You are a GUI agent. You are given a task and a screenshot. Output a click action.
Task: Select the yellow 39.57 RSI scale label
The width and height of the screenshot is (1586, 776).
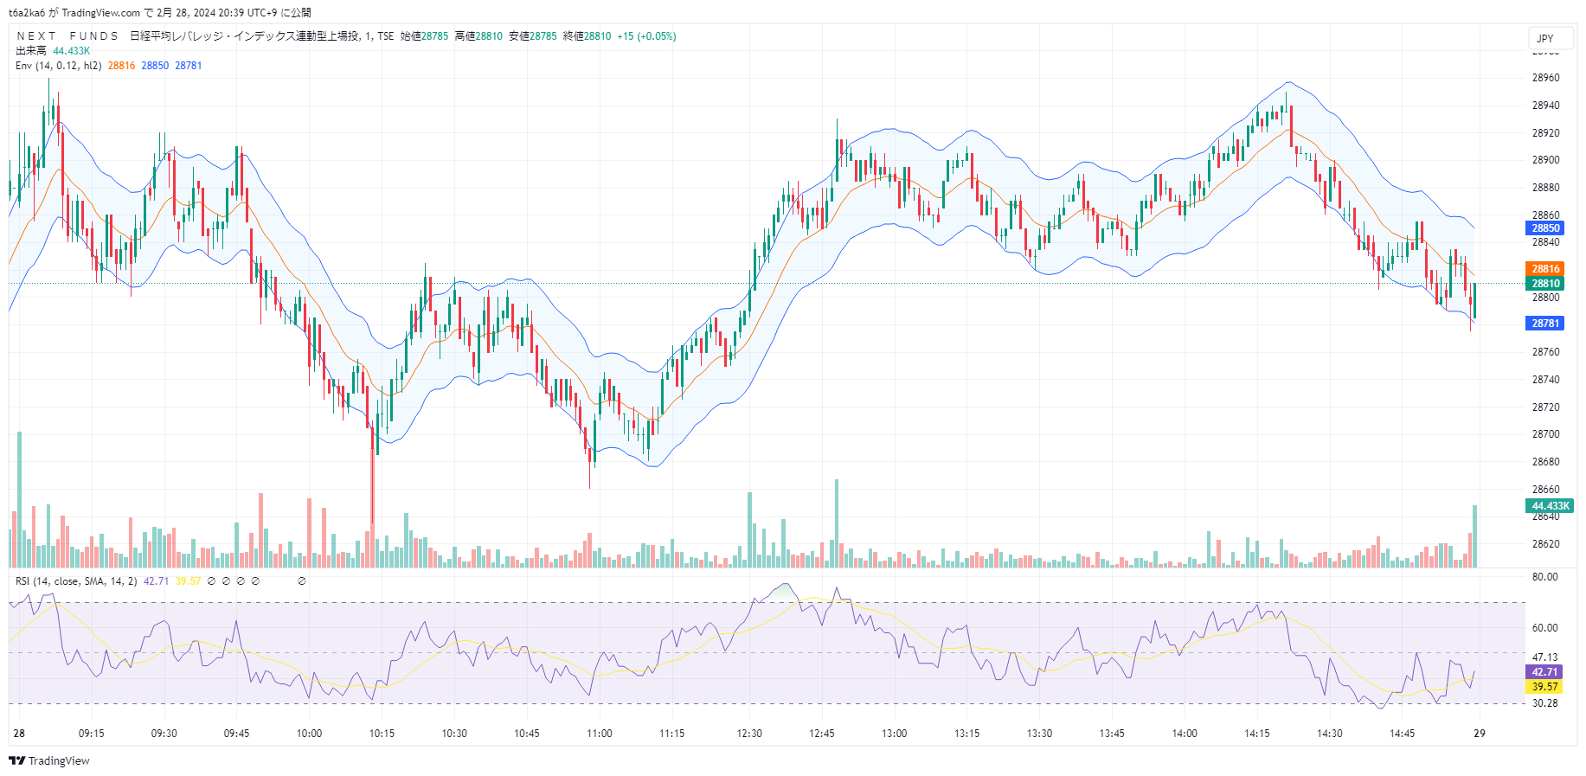(1544, 687)
